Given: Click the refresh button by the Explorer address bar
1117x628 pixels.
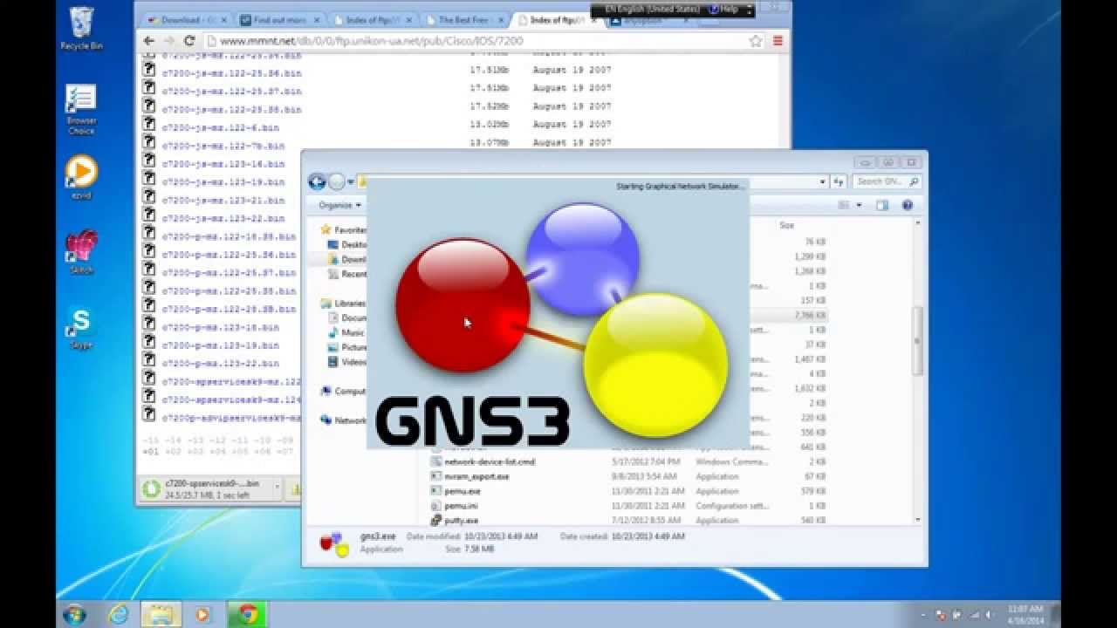Looking at the screenshot, I should click(x=839, y=181).
